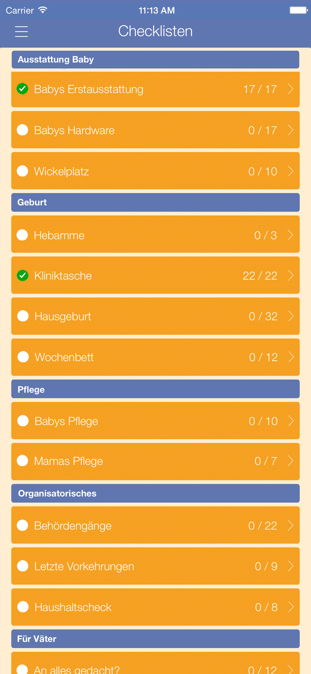The width and height of the screenshot is (311, 674).
Task: Tap the white status circle for Hebamme
Action: tap(22, 235)
